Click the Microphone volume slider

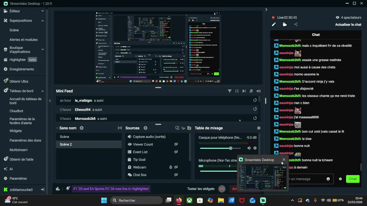click(x=218, y=171)
